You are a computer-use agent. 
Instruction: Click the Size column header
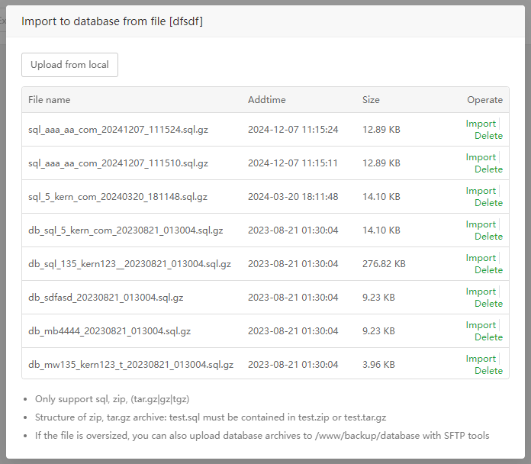pos(371,100)
